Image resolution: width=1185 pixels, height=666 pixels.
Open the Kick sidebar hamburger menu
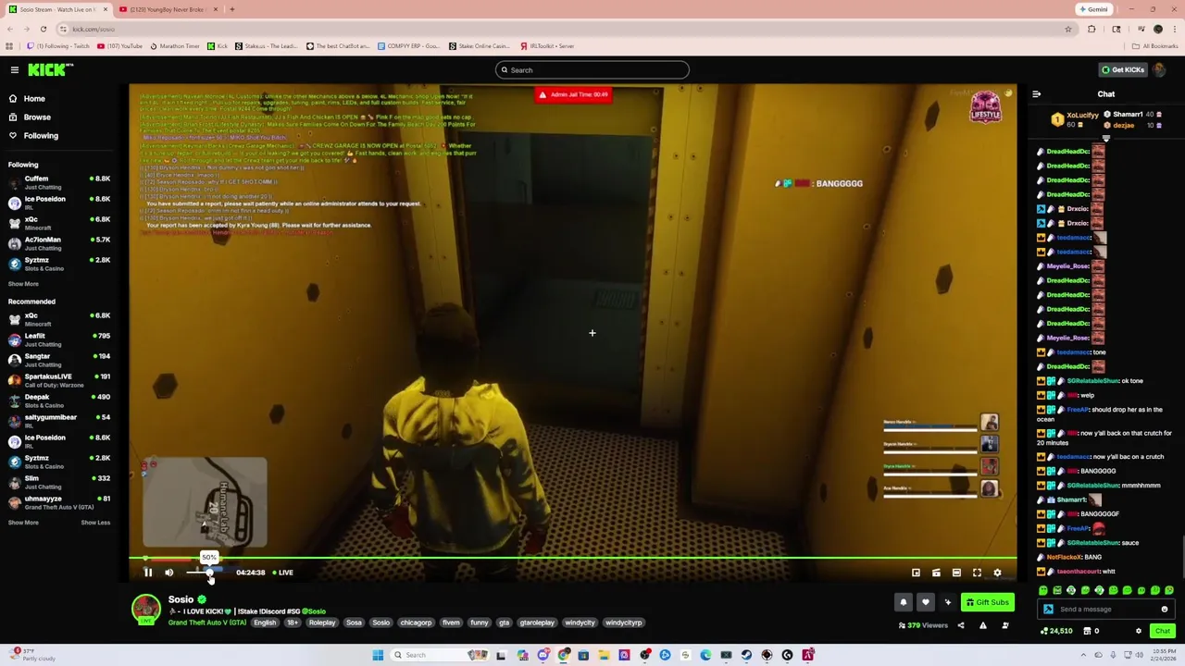tap(14, 69)
